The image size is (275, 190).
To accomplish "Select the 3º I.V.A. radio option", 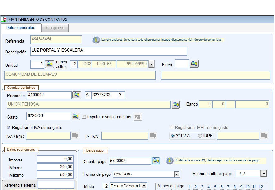I will [x=173, y=136].
